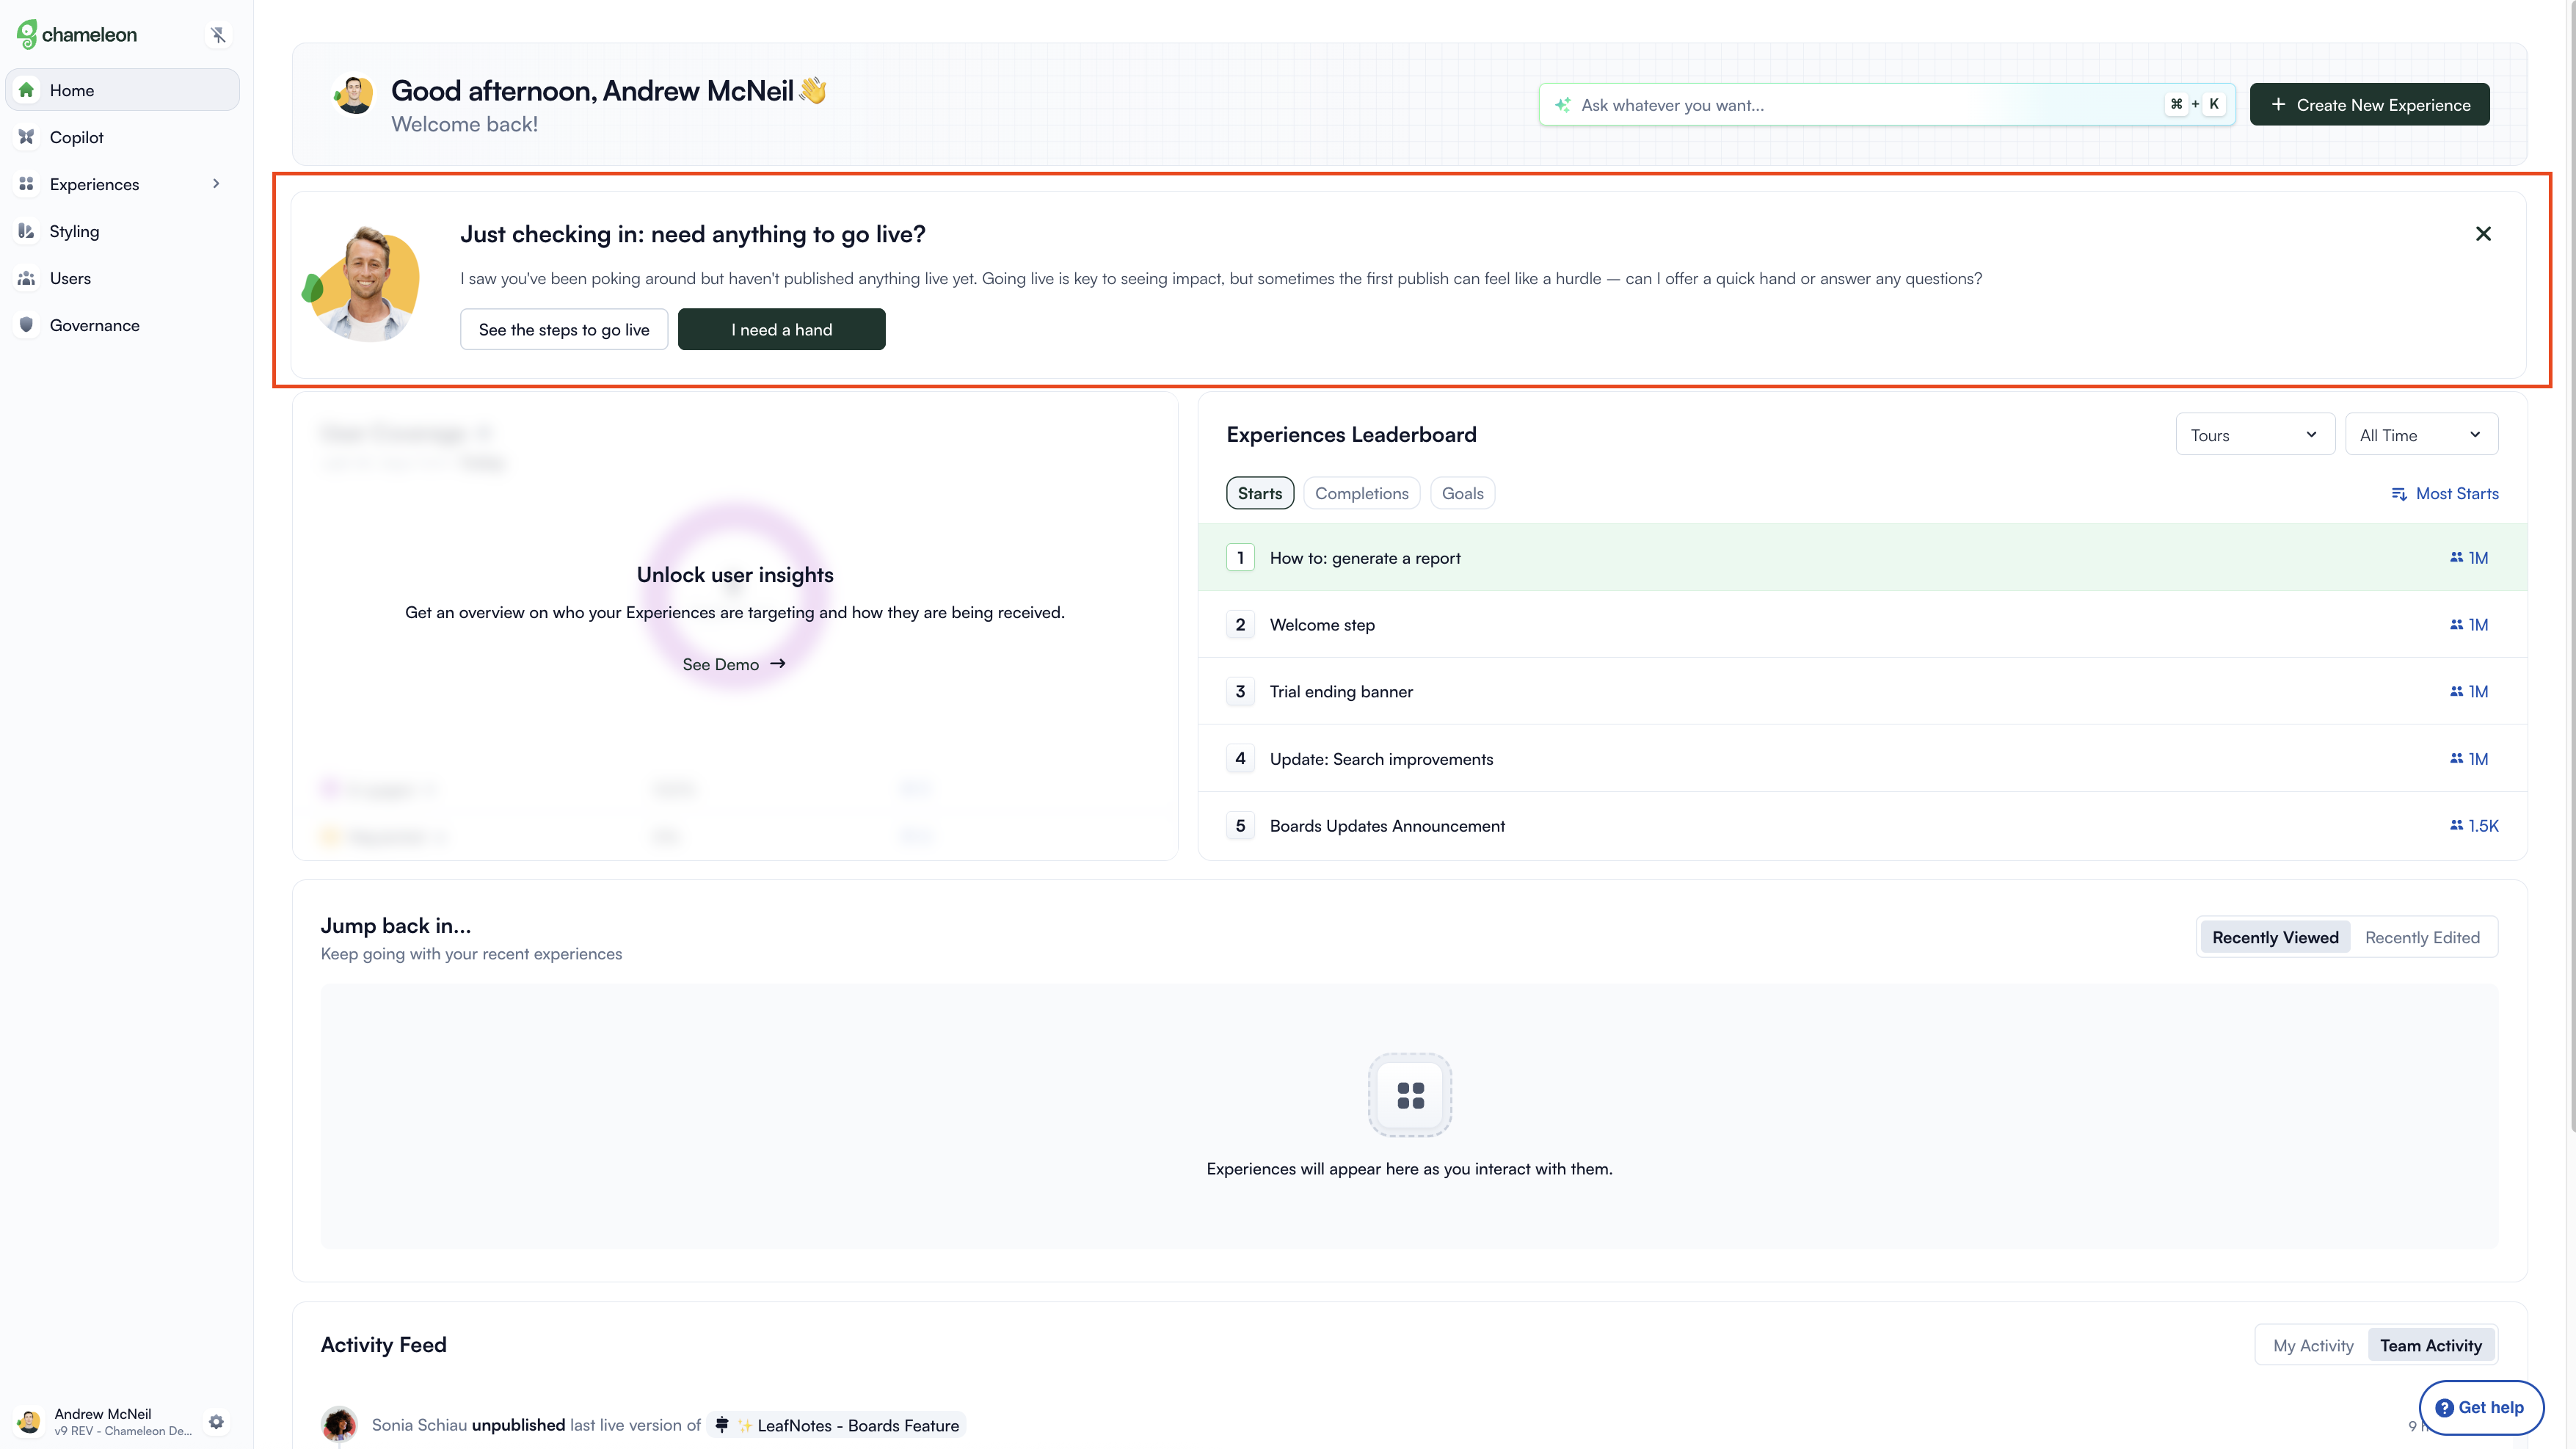The image size is (2576, 1449).
Task: Open the See Demo link
Action: (733, 663)
